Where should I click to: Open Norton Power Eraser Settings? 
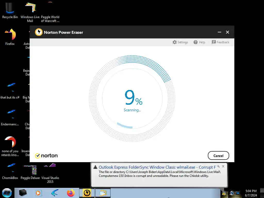pos(180,42)
